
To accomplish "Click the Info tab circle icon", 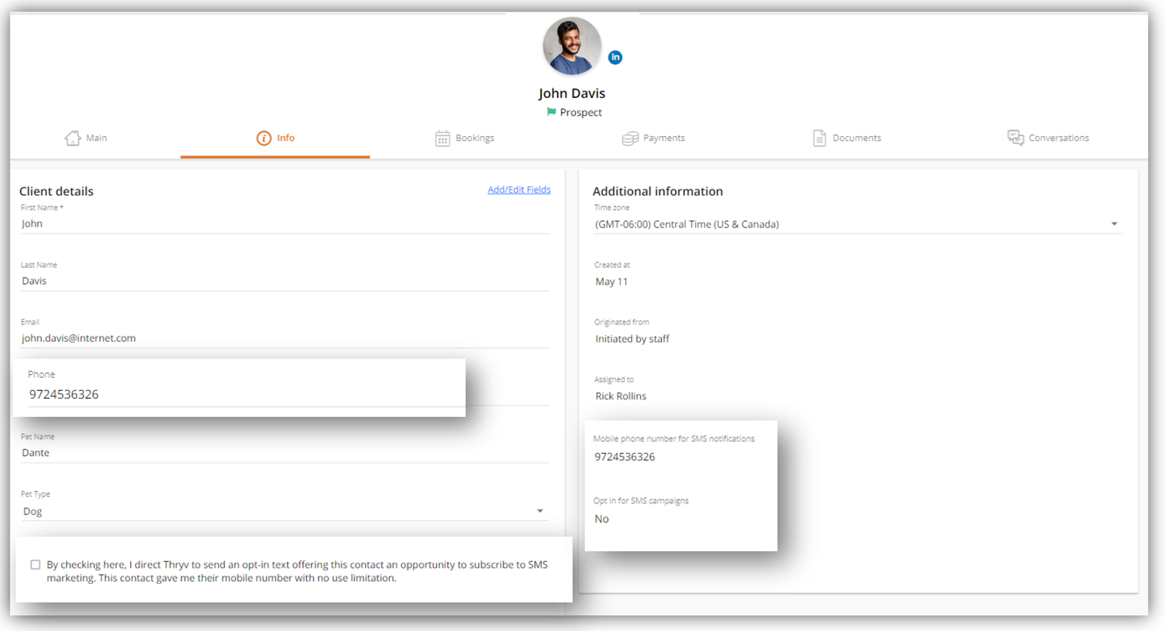I will pyautogui.click(x=264, y=138).
